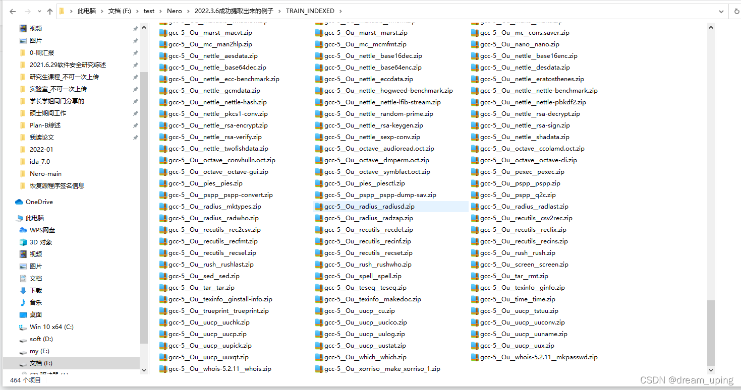Open Nero-main sidebar folder
This screenshot has width=741, height=390.
point(45,174)
